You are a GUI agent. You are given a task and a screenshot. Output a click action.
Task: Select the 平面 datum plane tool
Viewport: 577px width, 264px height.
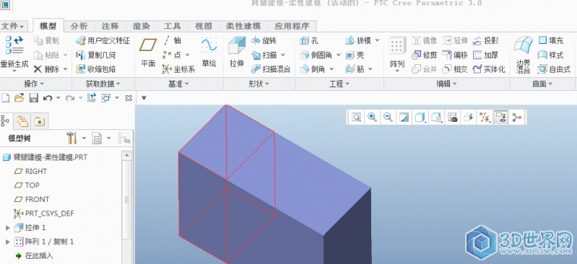click(x=148, y=52)
